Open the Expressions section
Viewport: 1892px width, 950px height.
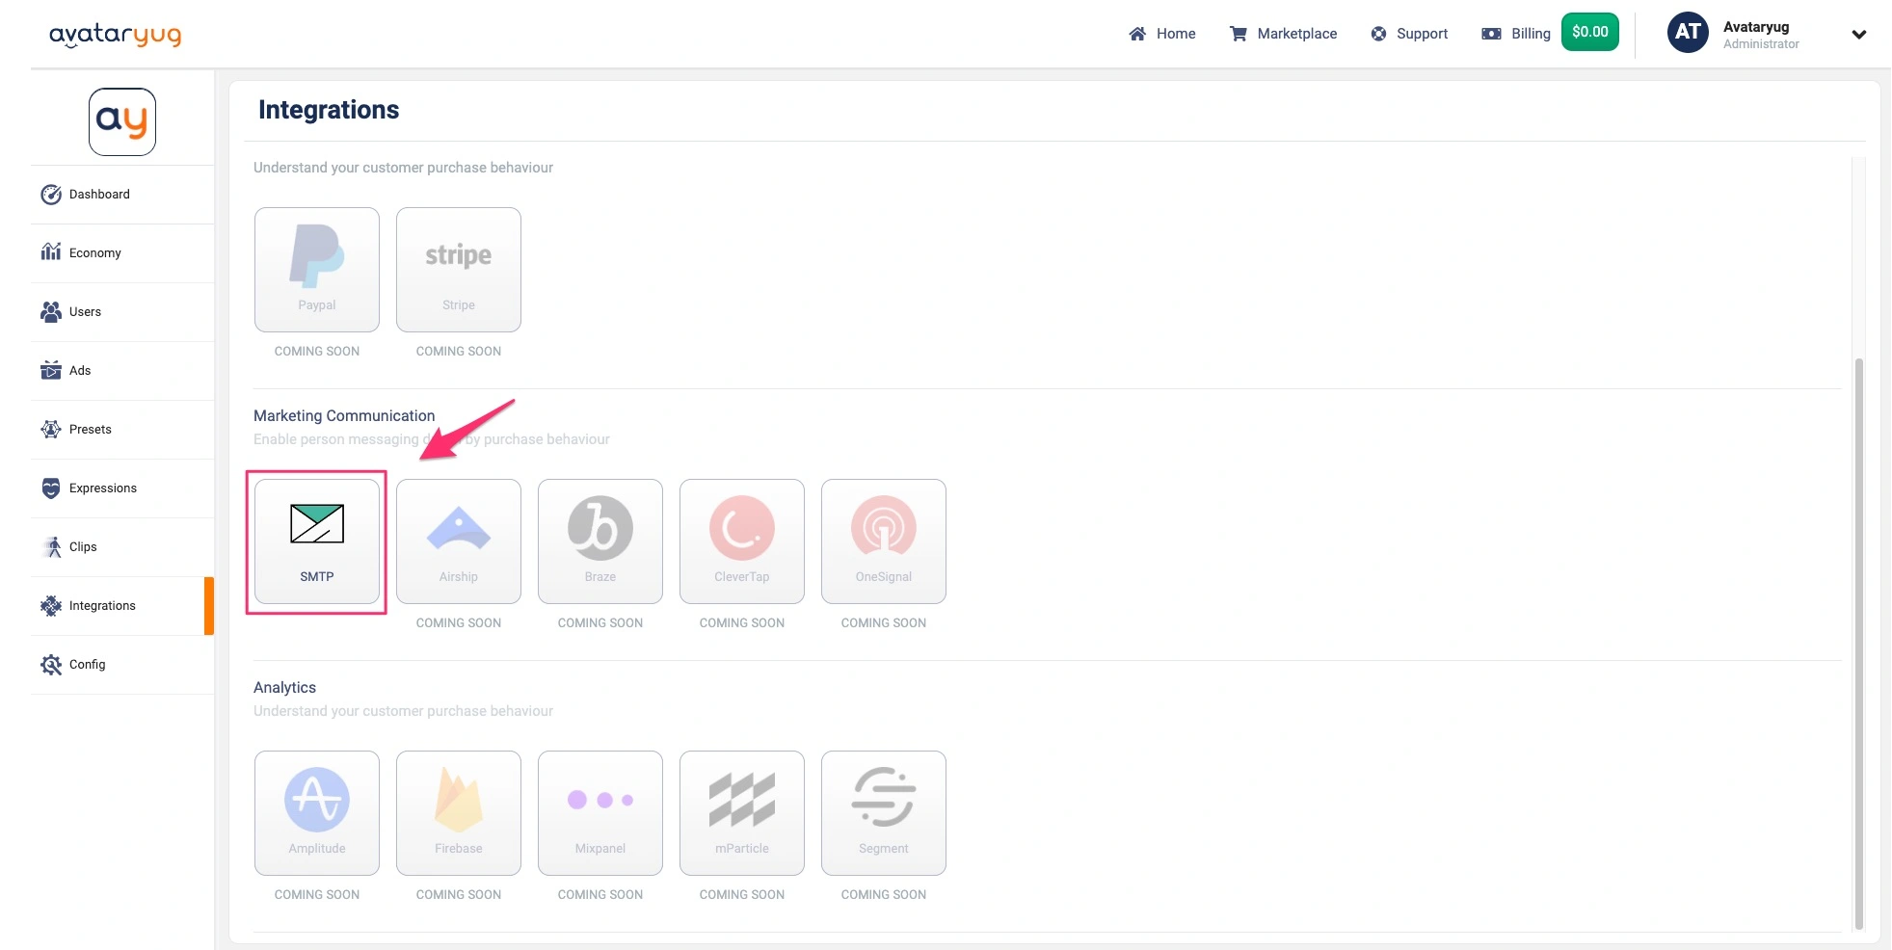point(51,488)
